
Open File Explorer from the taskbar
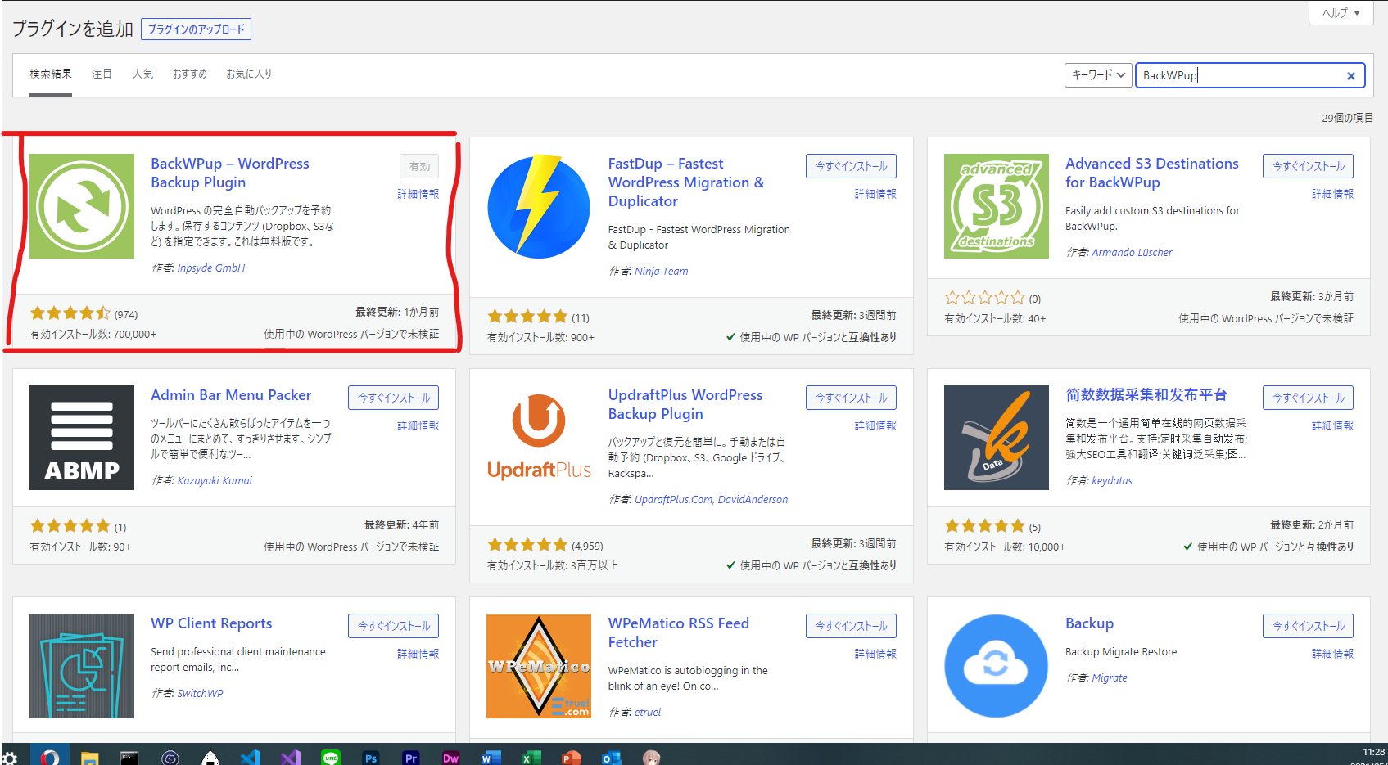click(x=90, y=758)
